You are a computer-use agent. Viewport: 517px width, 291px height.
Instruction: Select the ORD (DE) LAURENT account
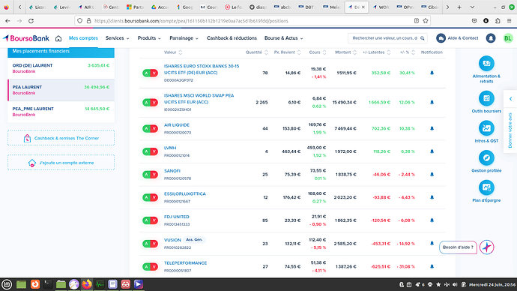[x=61, y=68]
